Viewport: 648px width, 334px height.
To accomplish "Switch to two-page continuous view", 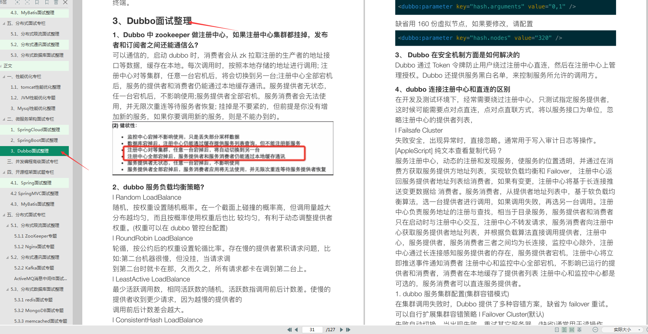I will pyautogui.click(x=579, y=330).
